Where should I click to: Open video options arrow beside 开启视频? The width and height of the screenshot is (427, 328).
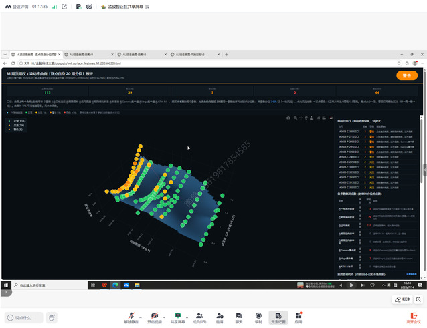(164, 317)
